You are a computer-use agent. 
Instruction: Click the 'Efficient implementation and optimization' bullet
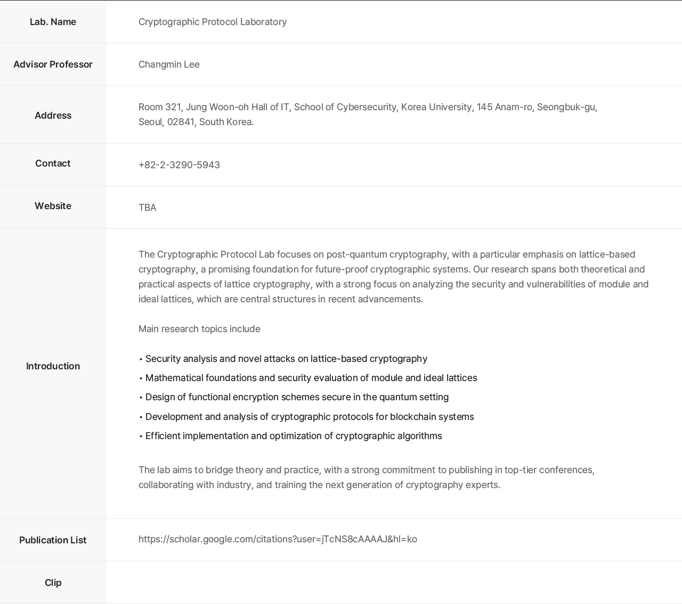[x=294, y=436]
